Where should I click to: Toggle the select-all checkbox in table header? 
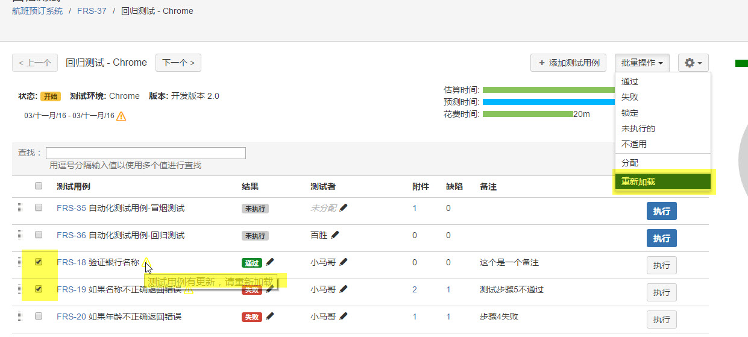tap(39, 186)
